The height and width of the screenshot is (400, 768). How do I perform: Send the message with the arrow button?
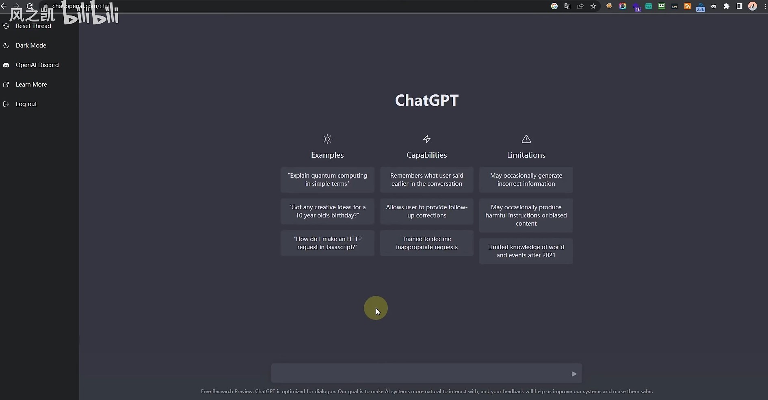574,374
